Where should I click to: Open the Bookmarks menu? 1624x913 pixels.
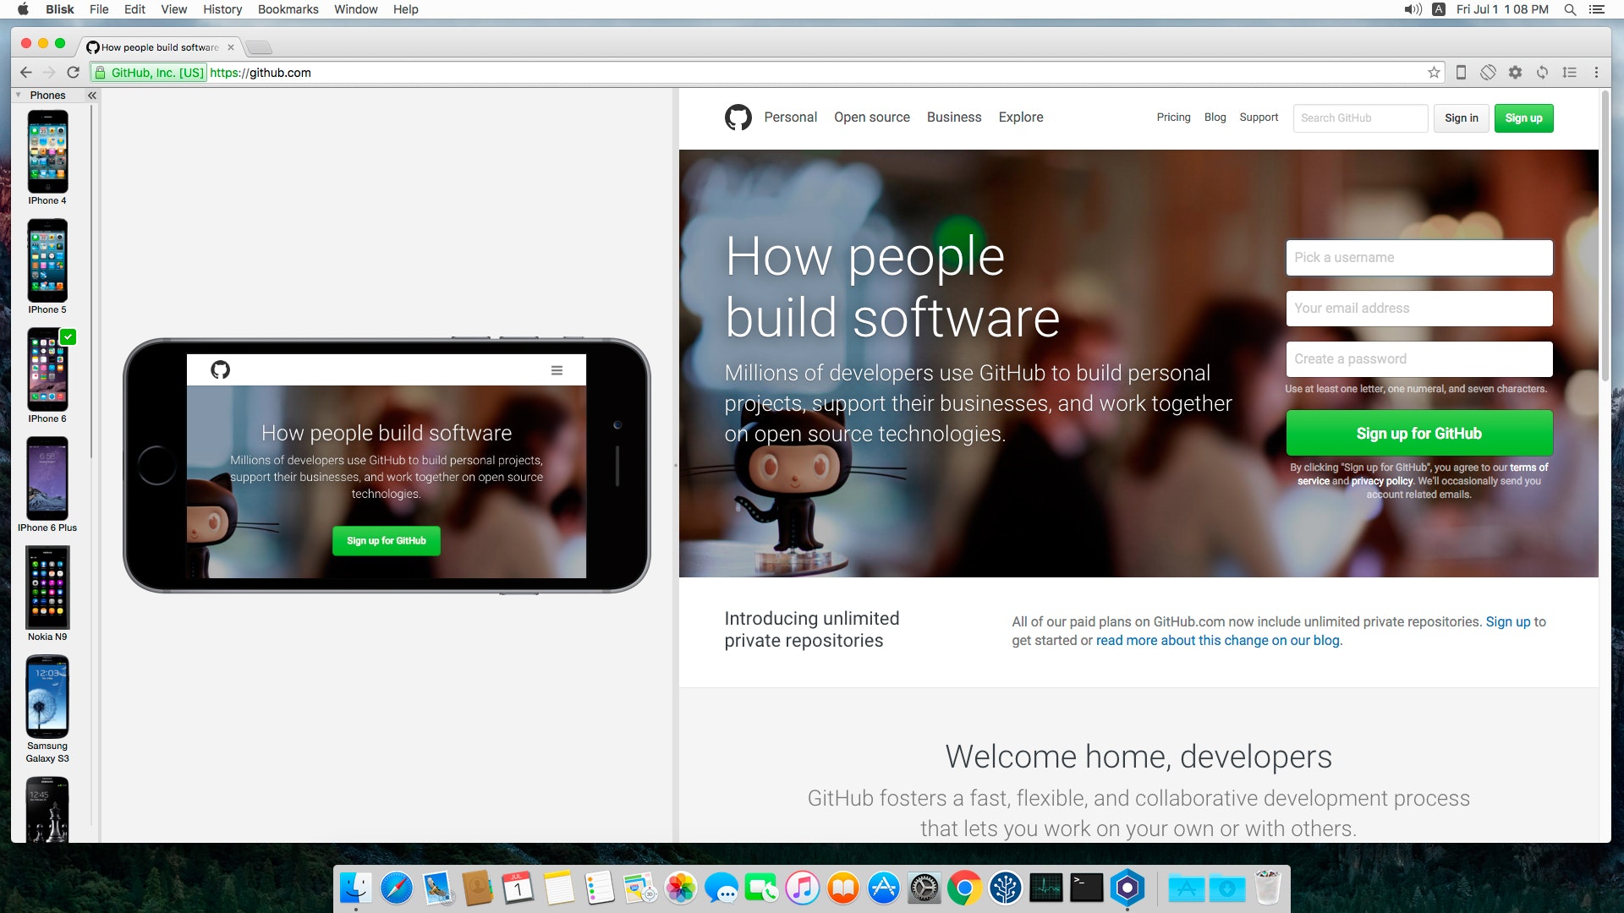288,9
